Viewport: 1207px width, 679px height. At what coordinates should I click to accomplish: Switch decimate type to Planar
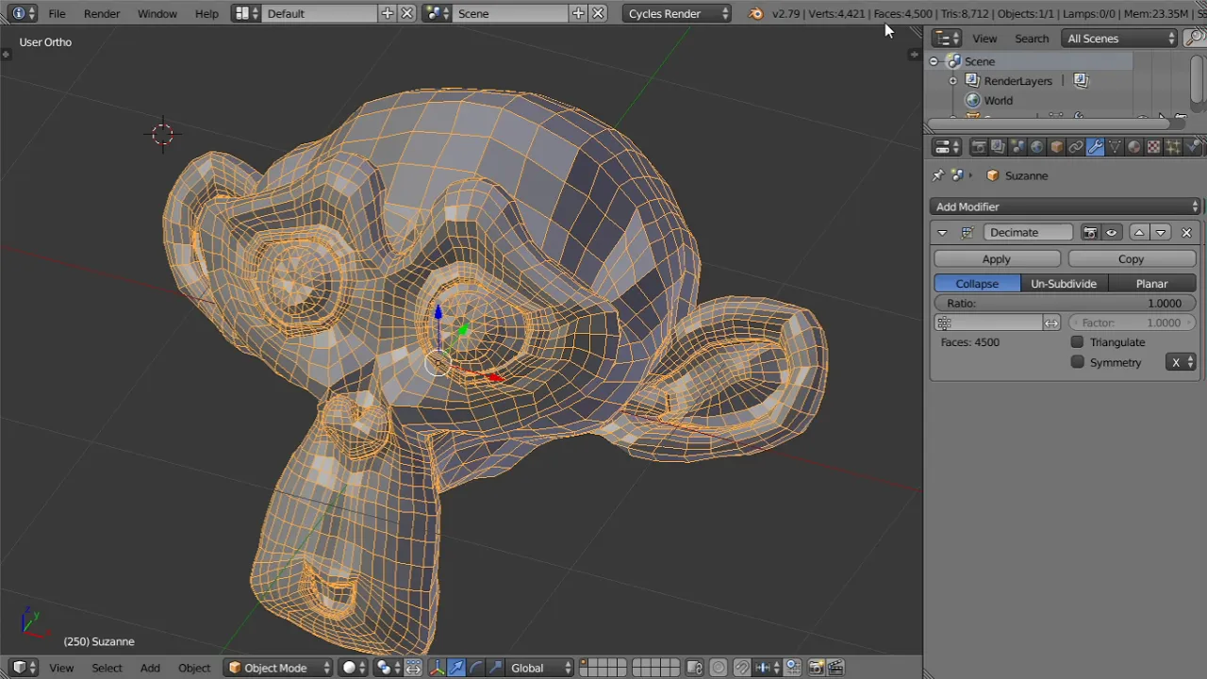pyautogui.click(x=1151, y=284)
